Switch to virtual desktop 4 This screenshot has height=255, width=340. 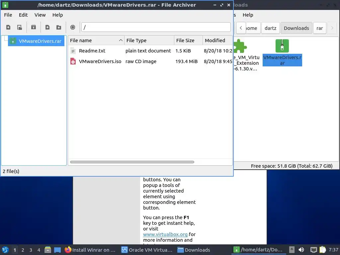pos(39,250)
